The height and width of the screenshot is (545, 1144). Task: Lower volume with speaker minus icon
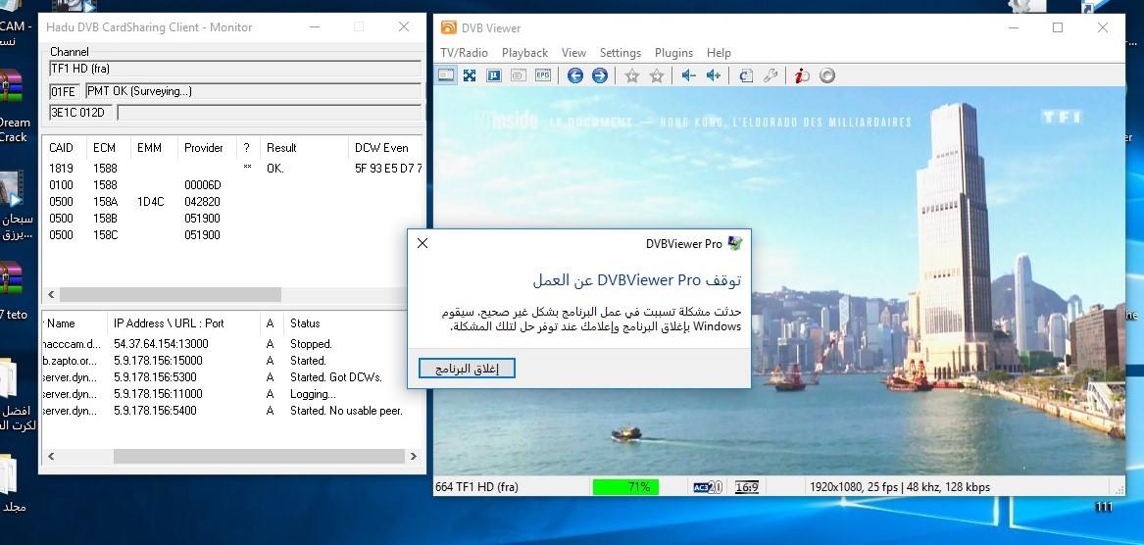pyautogui.click(x=689, y=75)
